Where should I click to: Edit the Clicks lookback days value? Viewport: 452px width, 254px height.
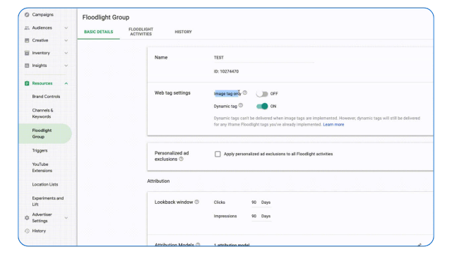(254, 202)
